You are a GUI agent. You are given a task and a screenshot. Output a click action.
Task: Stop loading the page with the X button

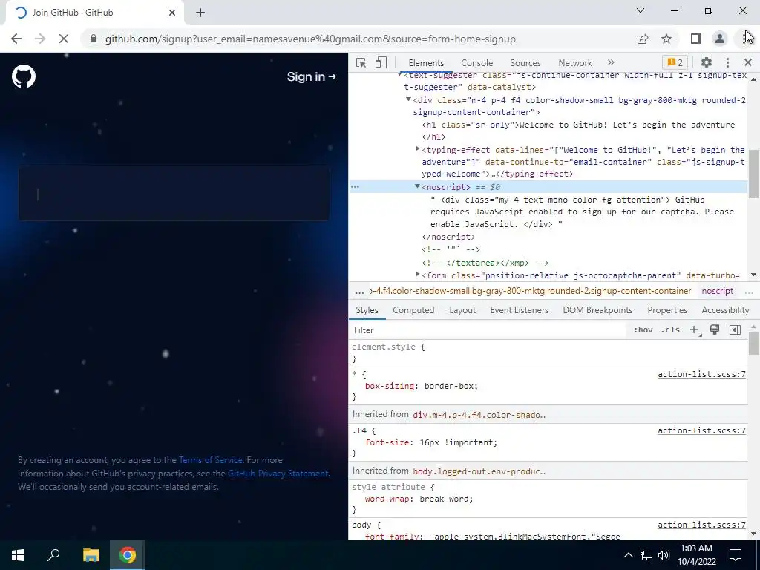[x=64, y=39]
